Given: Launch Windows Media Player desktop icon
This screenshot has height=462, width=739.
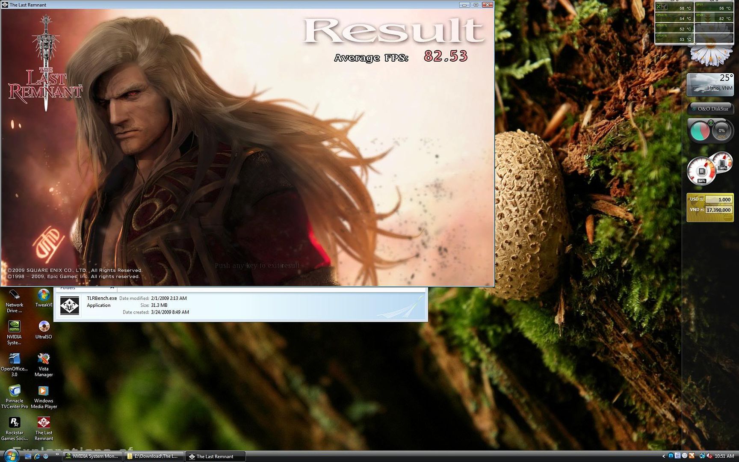Looking at the screenshot, I should 44,397.
